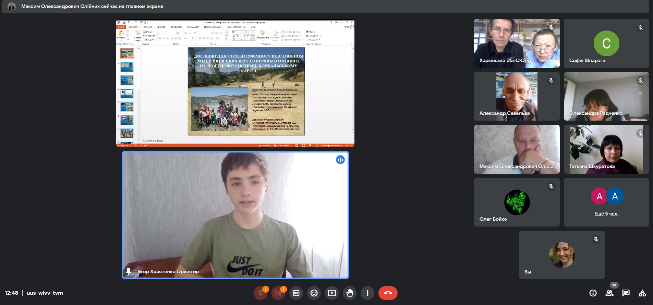Click the Харківська облСЮТур video tile

point(517,43)
